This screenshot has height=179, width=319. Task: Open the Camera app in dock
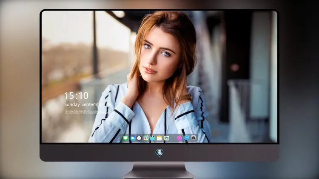pos(193,138)
